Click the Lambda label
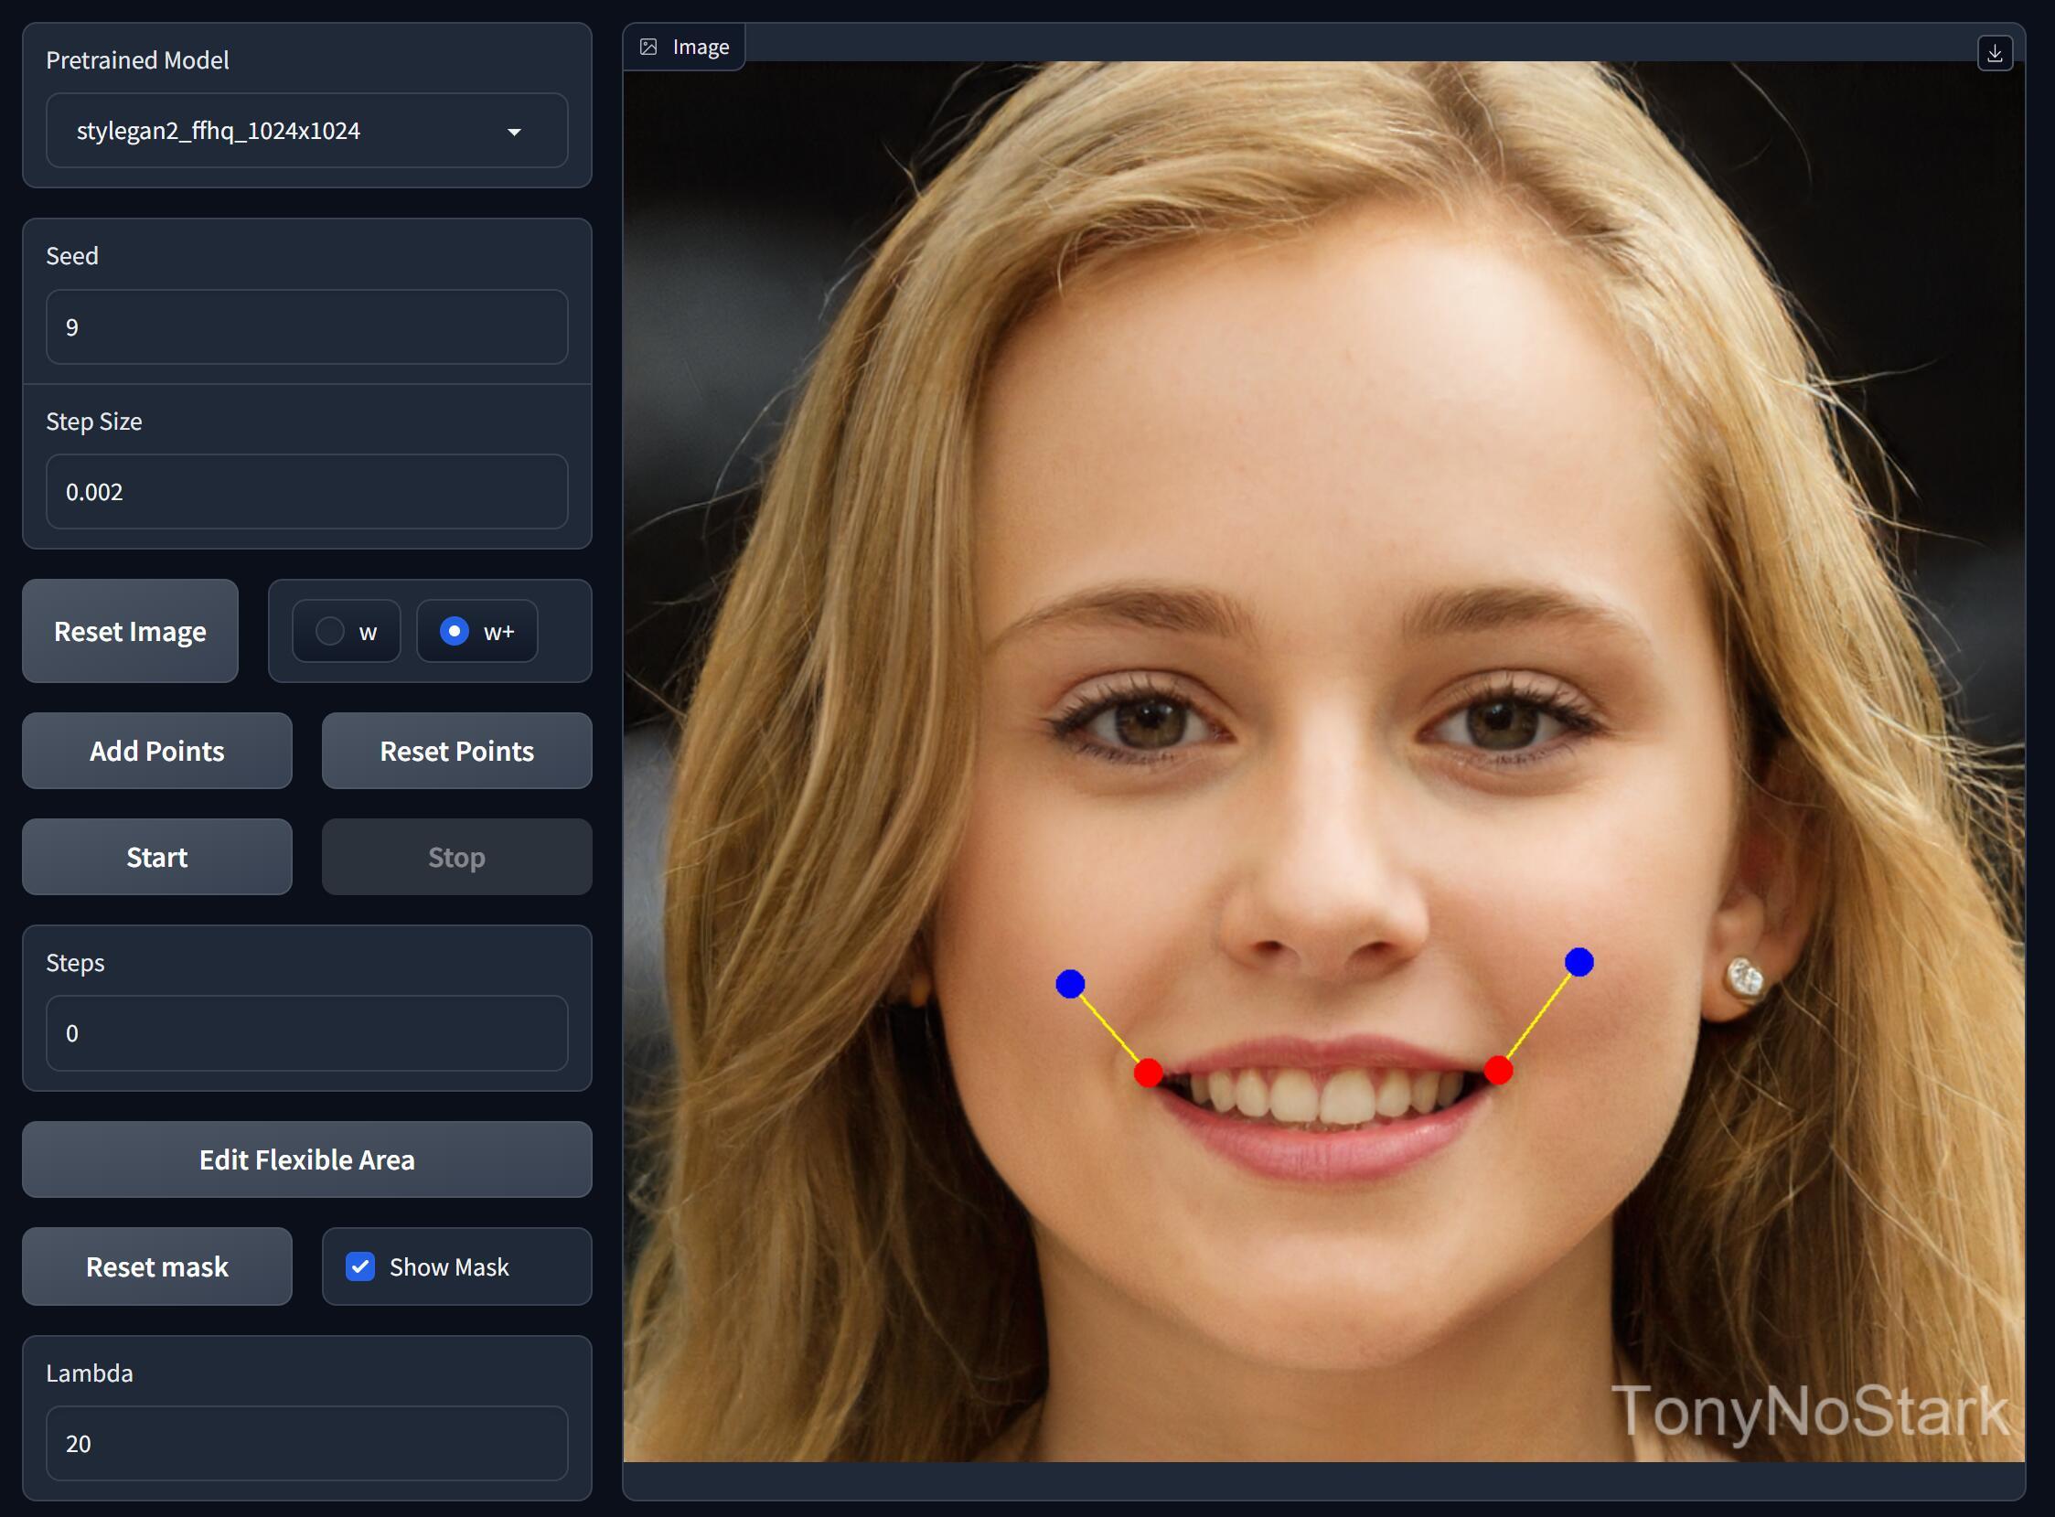The image size is (2055, 1517). pyautogui.click(x=90, y=1373)
